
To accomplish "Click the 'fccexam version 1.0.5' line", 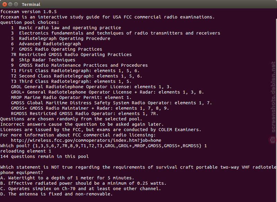I will 28,12.
